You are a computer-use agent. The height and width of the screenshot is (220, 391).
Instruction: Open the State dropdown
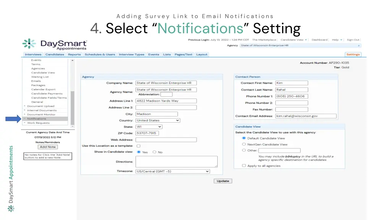tap(149, 127)
